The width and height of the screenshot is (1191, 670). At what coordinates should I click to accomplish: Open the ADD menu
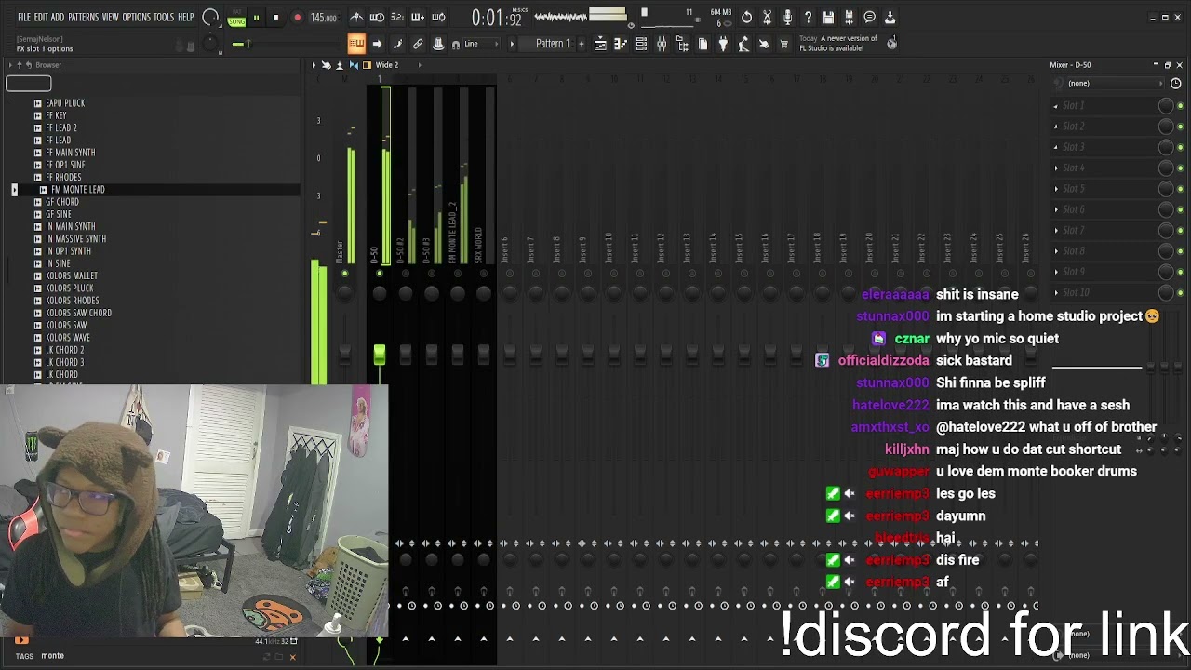tap(58, 18)
